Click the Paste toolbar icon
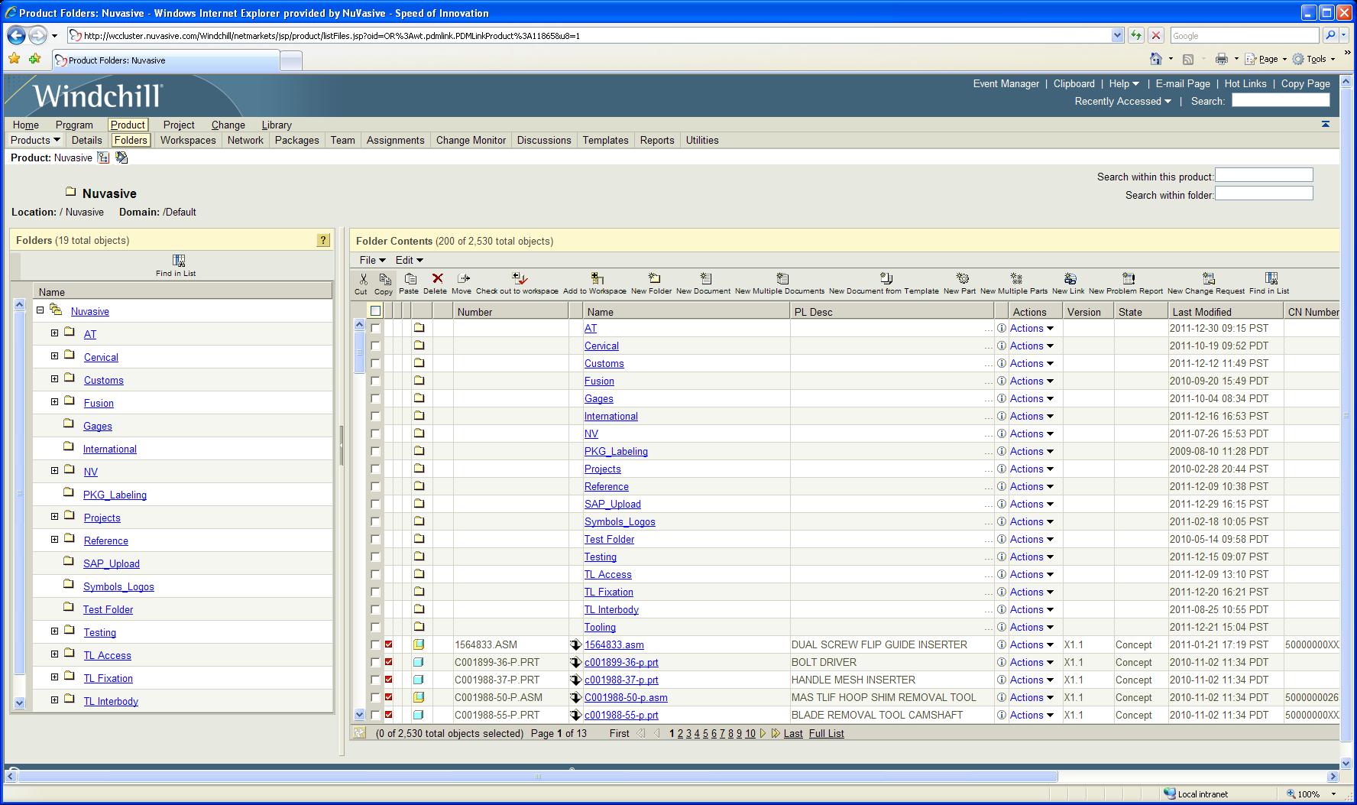Viewport: 1357px width, 805px height. [x=410, y=279]
